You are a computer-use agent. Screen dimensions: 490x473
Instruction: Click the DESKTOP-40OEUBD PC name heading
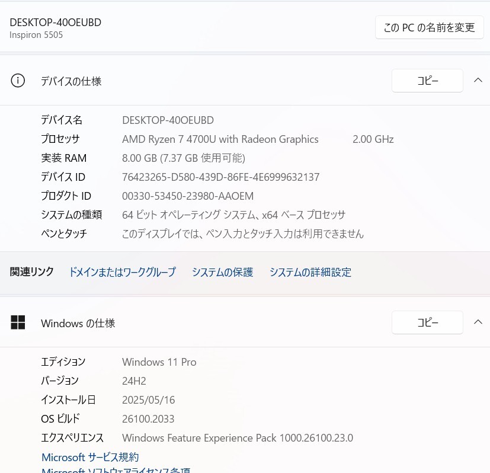[55, 23]
